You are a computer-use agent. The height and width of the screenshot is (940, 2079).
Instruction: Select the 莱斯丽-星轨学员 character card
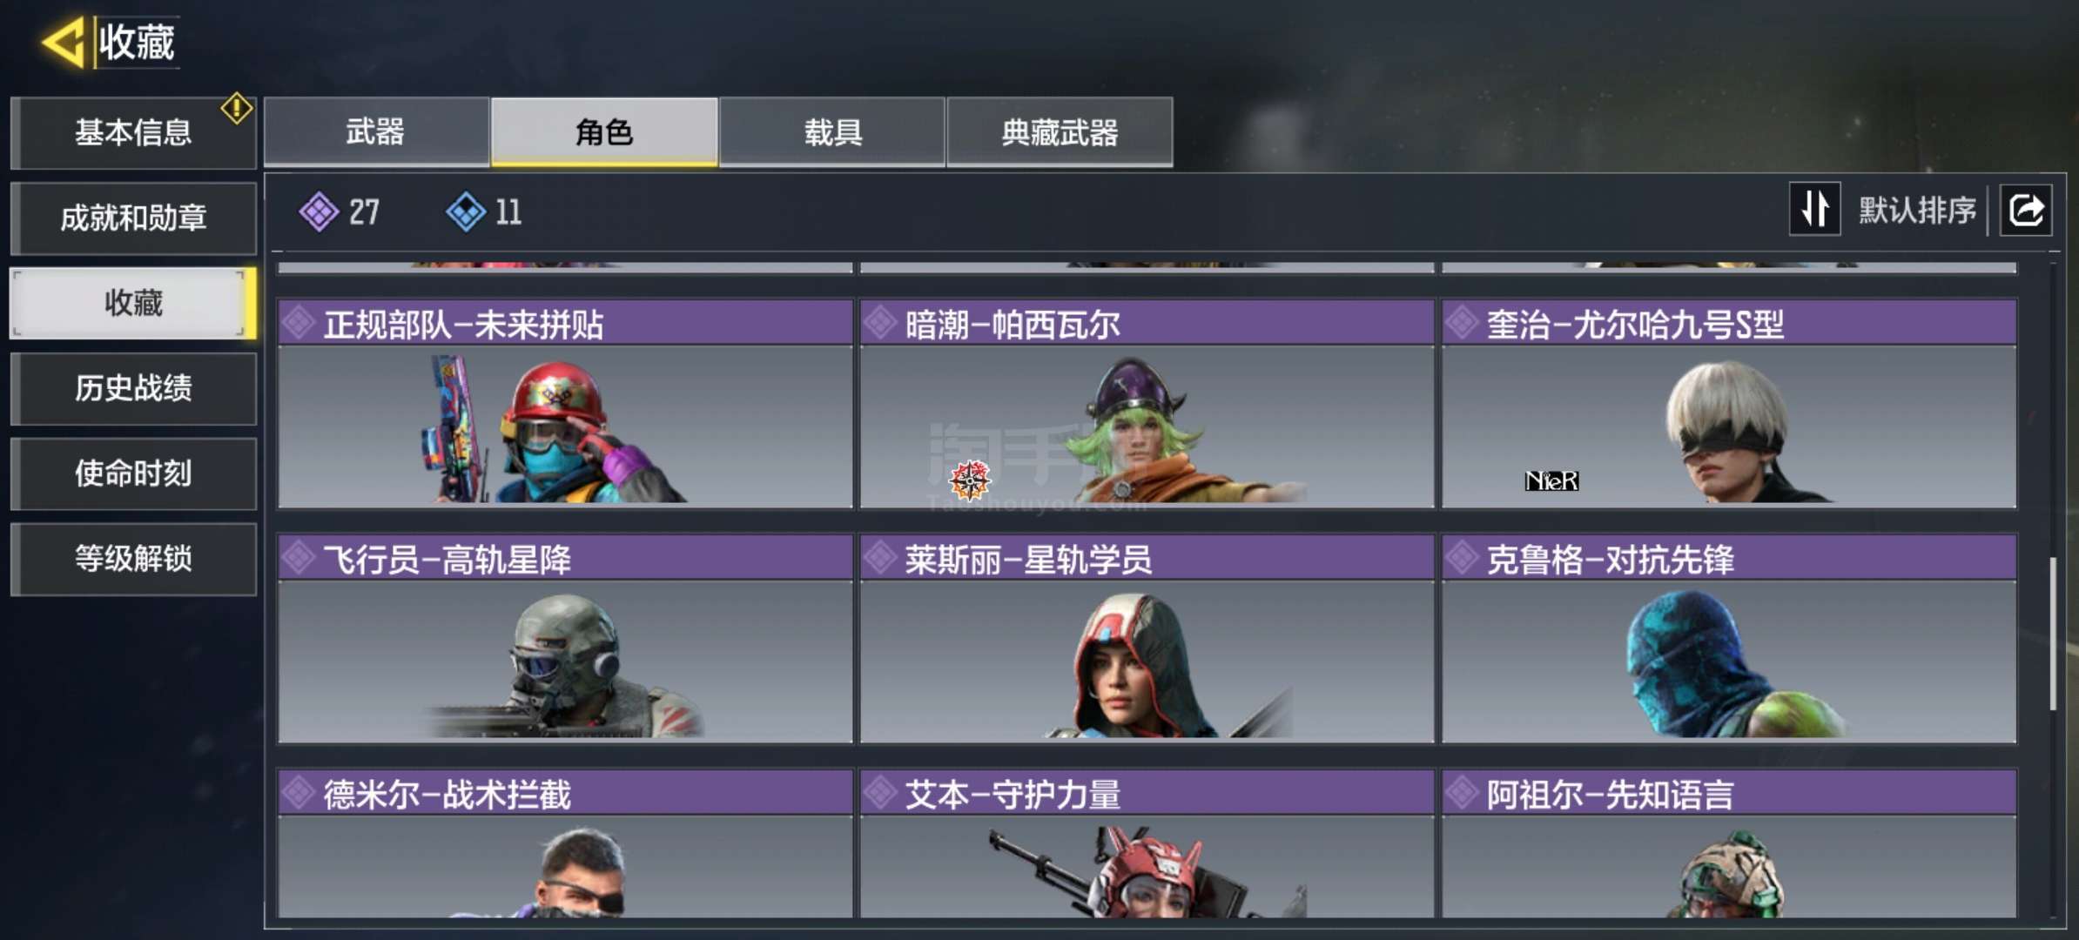click(1147, 639)
